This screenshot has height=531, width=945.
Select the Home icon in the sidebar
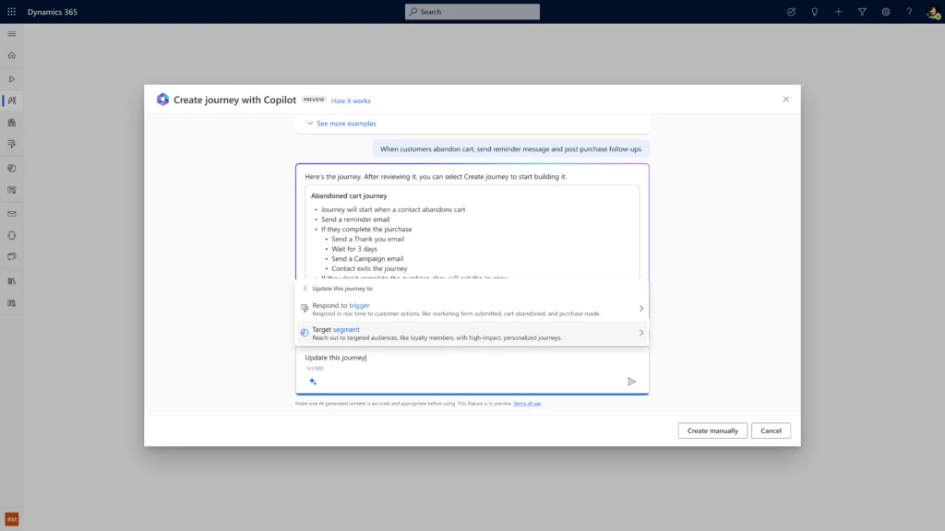point(11,55)
